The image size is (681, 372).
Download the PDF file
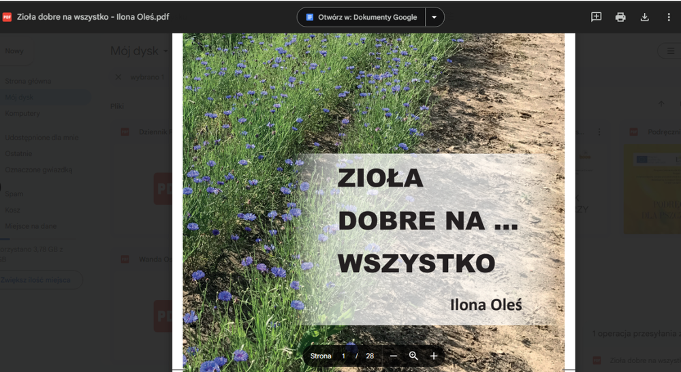pos(644,17)
